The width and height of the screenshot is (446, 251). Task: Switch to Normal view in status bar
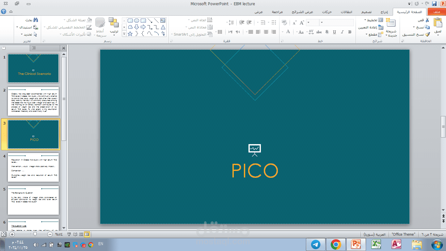click(87, 234)
